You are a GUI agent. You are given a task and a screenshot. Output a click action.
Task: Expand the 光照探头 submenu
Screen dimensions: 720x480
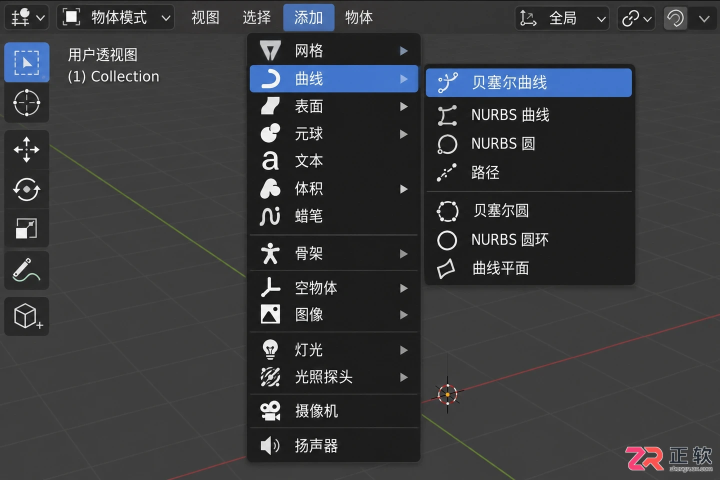click(334, 377)
